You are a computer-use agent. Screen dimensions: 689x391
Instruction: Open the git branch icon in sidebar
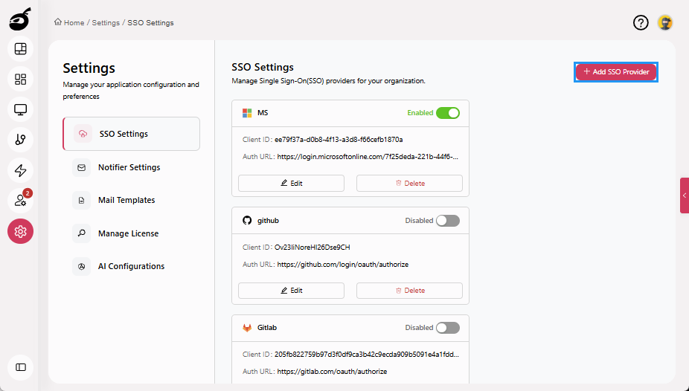coord(20,140)
